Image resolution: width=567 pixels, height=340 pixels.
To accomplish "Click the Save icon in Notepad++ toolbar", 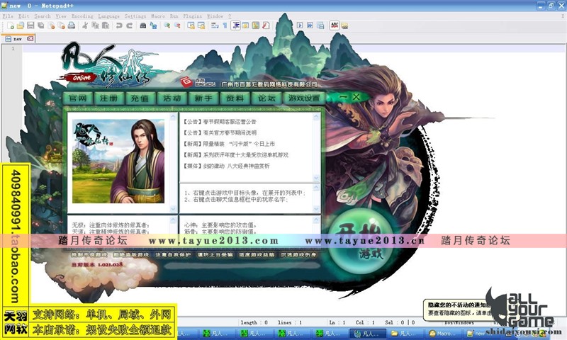I will (x=30, y=25).
